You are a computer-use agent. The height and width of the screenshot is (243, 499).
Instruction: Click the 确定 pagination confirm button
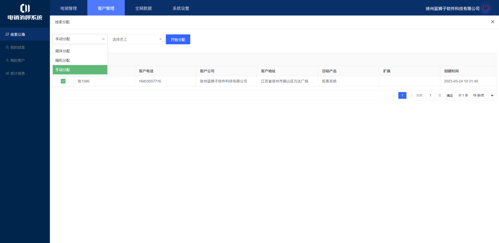[449, 95]
